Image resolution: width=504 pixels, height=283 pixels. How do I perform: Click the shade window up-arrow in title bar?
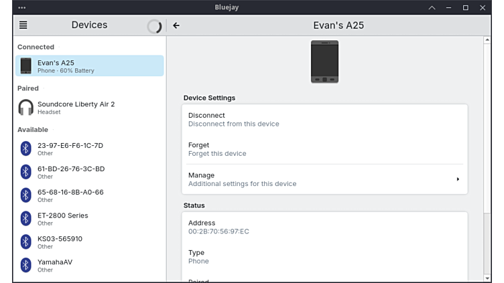click(432, 7)
